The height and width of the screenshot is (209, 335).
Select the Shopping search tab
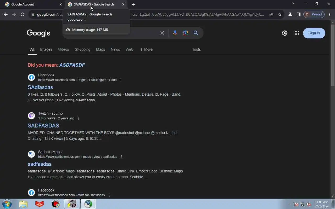tap(82, 49)
